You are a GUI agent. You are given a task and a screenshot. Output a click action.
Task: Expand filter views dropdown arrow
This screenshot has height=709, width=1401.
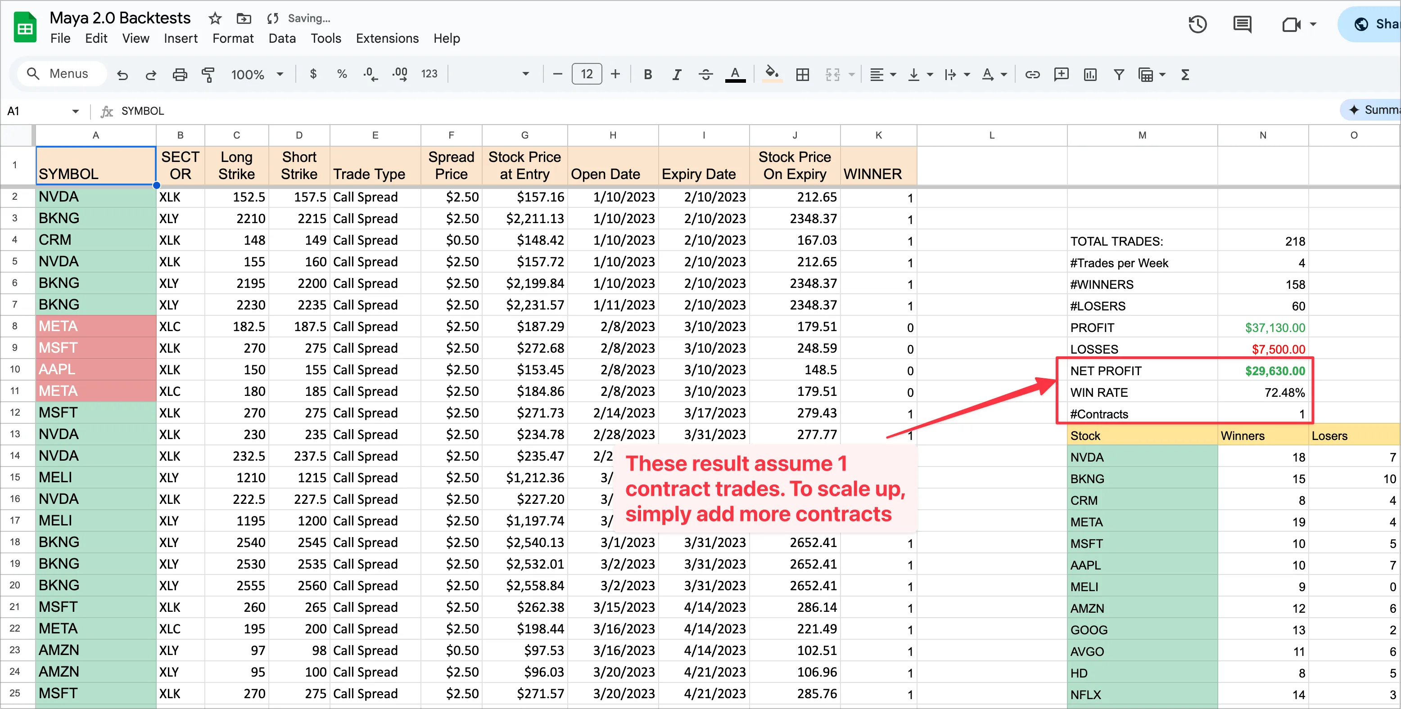(1162, 74)
